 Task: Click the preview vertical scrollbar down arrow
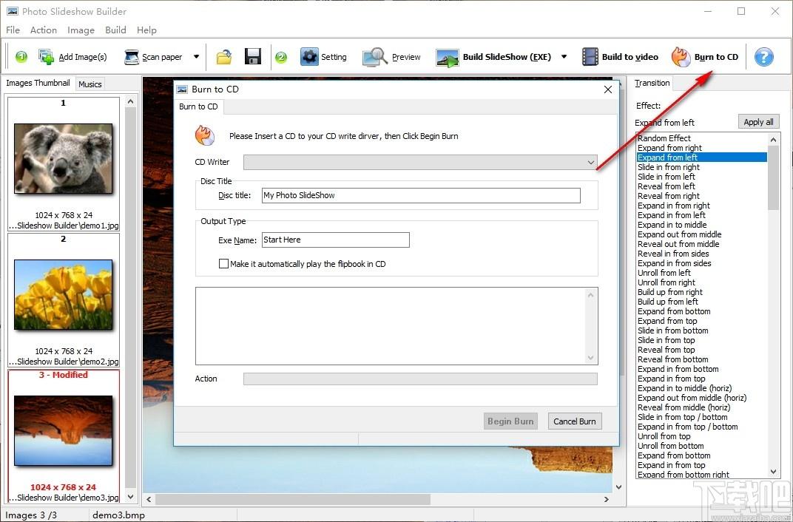[x=618, y=487]
